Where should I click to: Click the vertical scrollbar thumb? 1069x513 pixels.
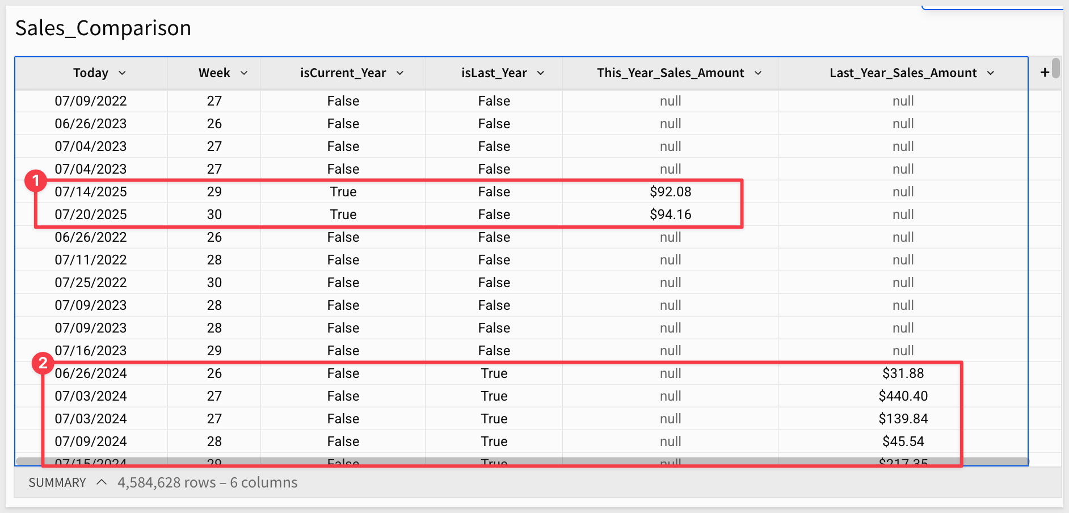point(1055,68)
